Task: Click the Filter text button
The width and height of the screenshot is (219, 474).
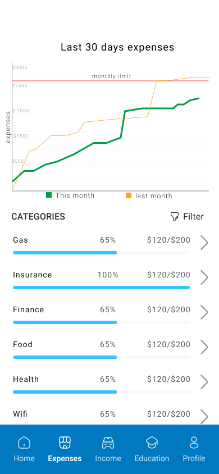Action: coord(193,216)
